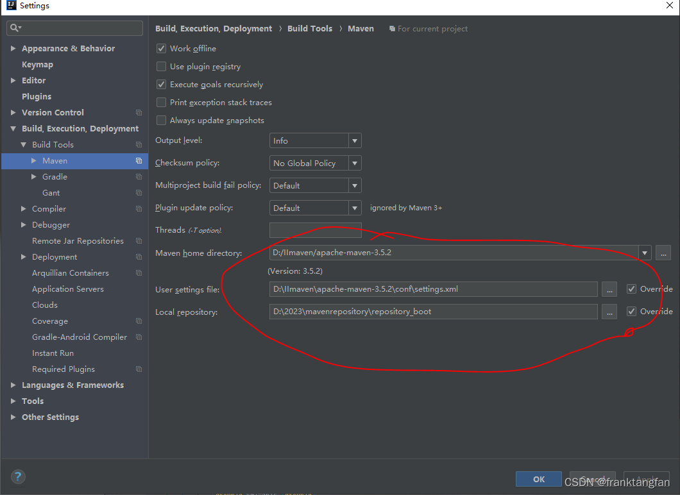680x495 pixels.
Task: Expand Other Settings section
Action: [x=13, y=417]
